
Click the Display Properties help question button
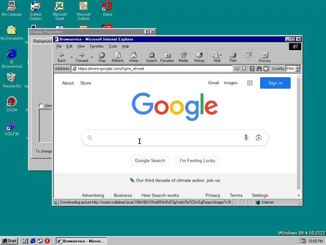146,32
